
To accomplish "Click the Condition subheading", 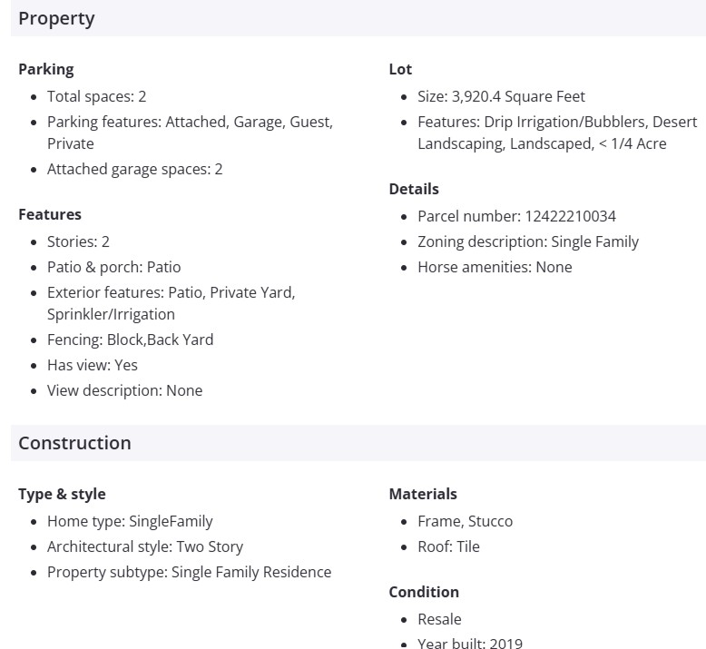I will pos(424,592).
